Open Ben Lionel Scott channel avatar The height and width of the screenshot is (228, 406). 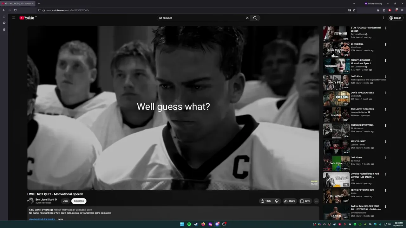[x=30, y=201]
